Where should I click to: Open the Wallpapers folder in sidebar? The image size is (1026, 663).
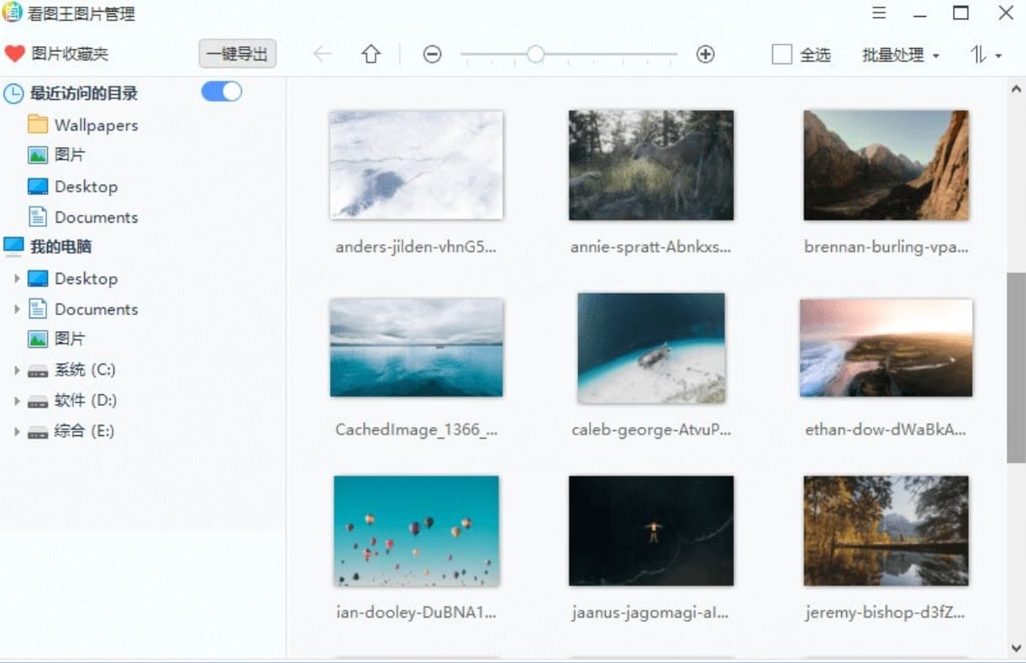95,124
